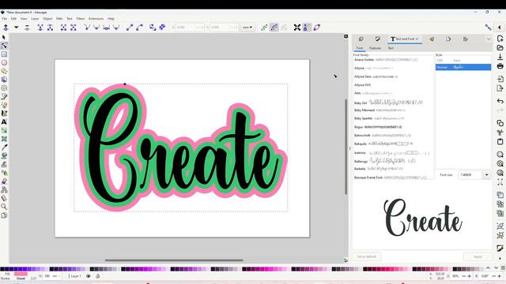Toggle Layer 1 lock icon
Viewport: 506px width, 284px height.
(98, 276)
